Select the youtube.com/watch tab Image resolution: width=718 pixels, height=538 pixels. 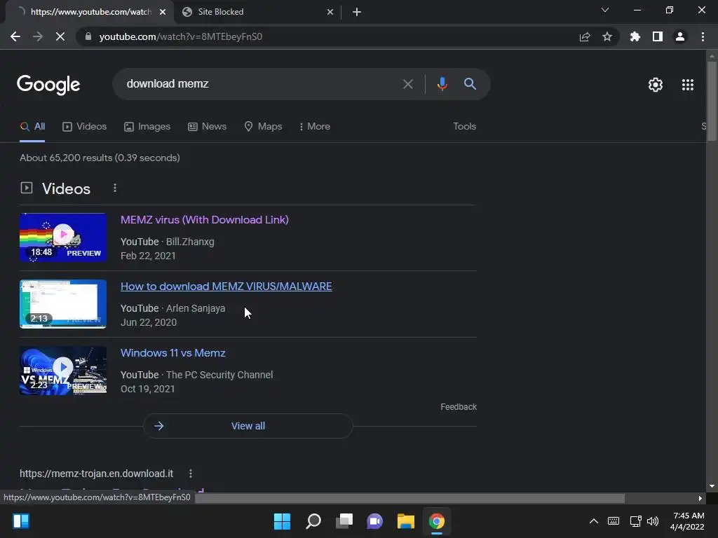tap(90, 12)
